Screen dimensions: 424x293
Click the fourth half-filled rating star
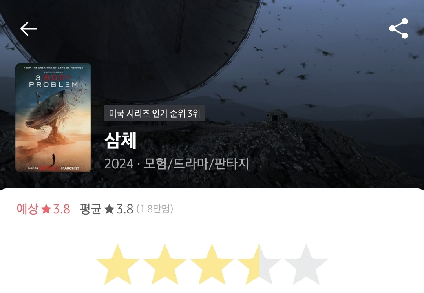259,264
